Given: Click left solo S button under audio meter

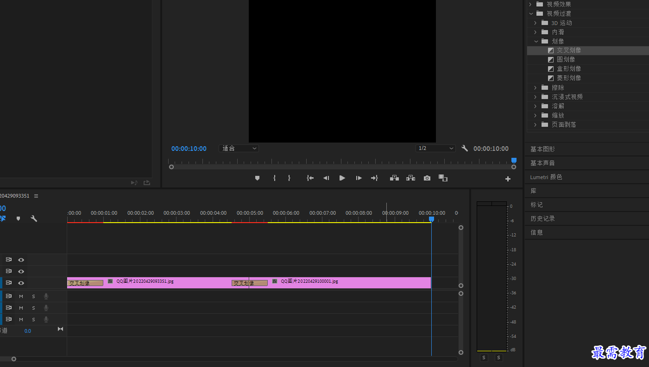Looking at the screenshot, I should click(x=484, y=358).
